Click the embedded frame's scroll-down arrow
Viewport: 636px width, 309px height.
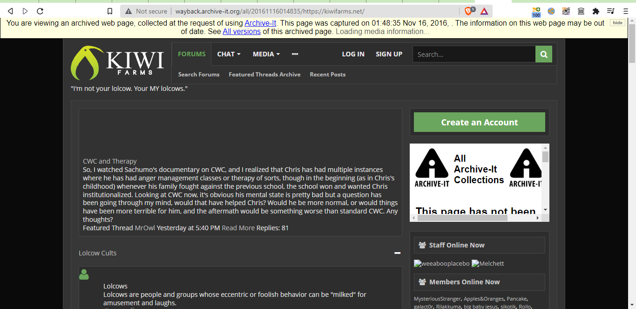546,210
